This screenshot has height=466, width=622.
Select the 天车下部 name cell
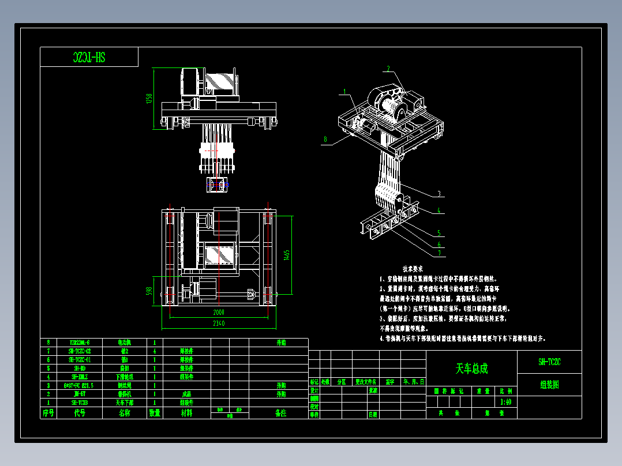click(125, 403)
